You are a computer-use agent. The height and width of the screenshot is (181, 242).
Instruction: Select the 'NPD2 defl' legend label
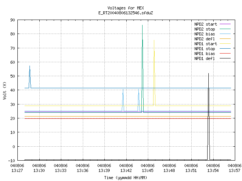(x=205, y=39)
